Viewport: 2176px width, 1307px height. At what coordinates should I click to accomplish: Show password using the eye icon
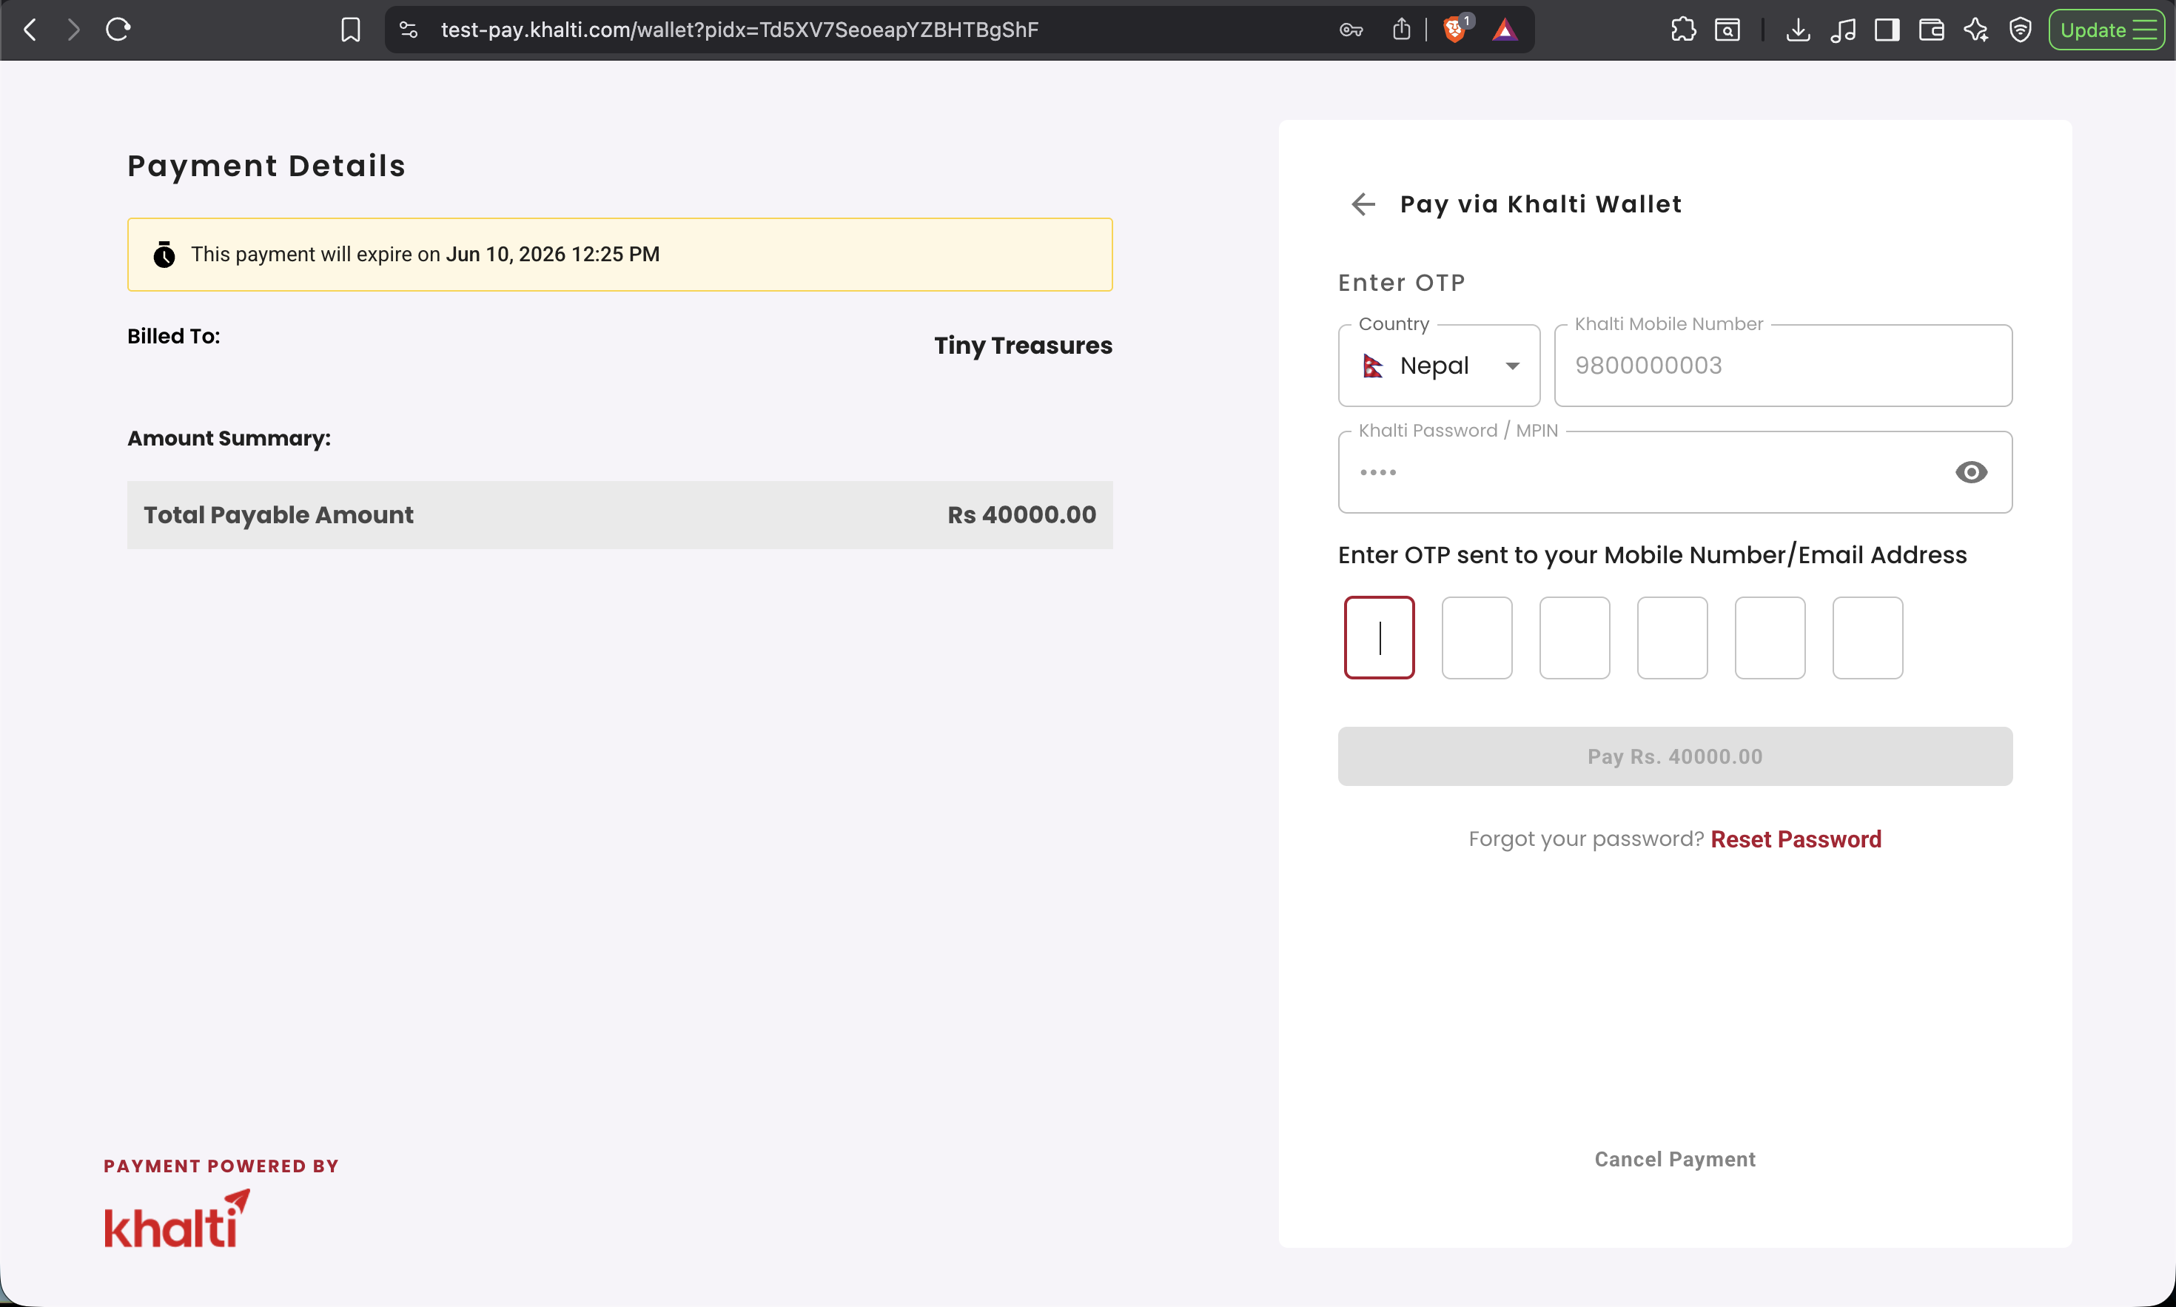[1971, 472]
